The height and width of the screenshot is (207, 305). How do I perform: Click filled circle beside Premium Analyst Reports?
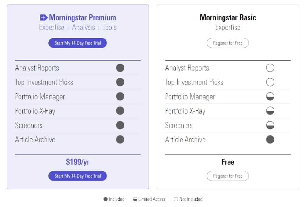click(x=120, y=68)
